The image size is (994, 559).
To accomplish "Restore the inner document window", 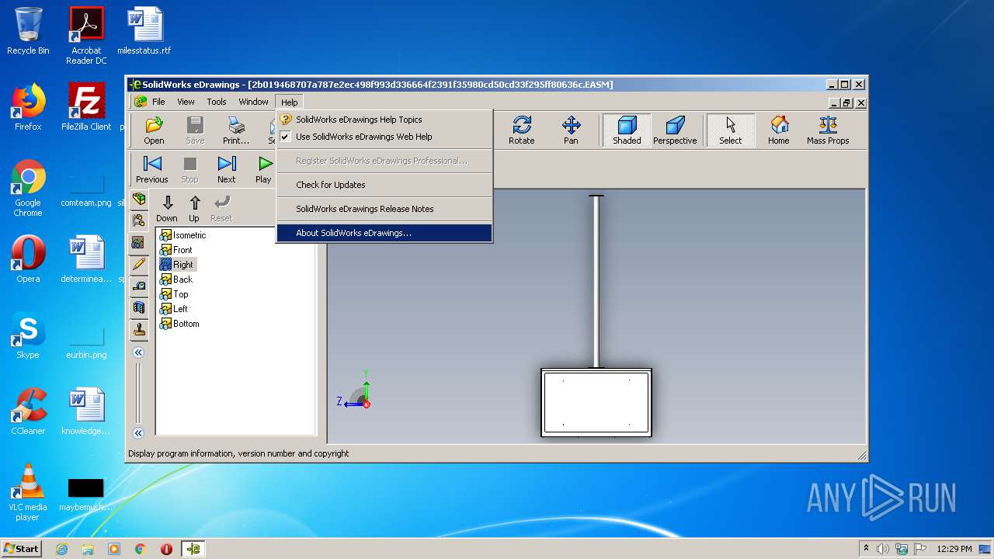I will [847, 102].
